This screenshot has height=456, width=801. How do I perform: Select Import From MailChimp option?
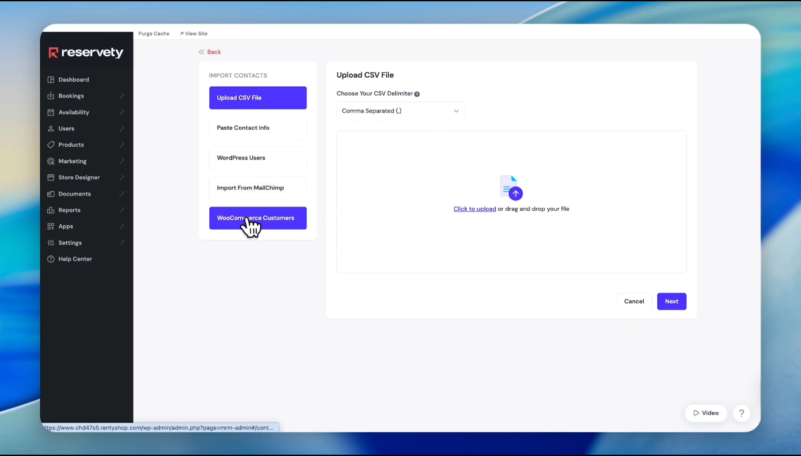pos(258,188)
